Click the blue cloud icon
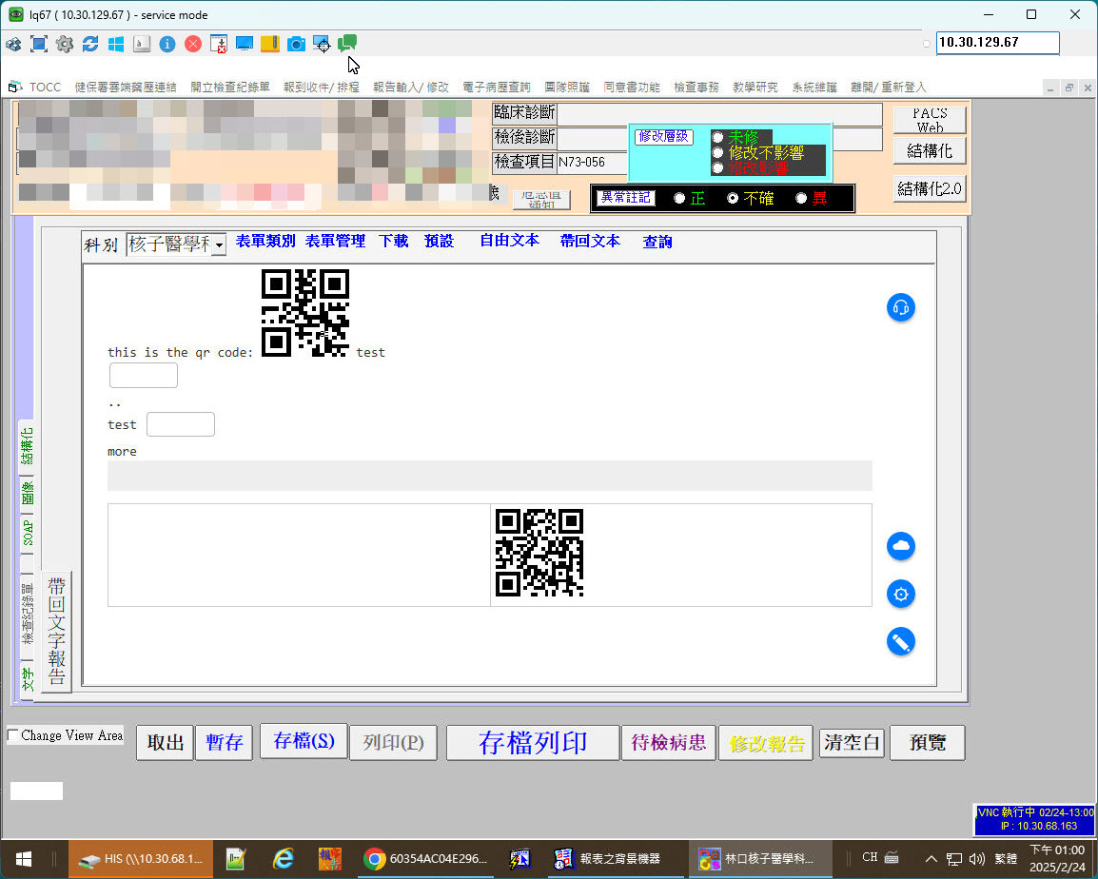The height and width of the screenshot is (879, 1098). [900, 546]
